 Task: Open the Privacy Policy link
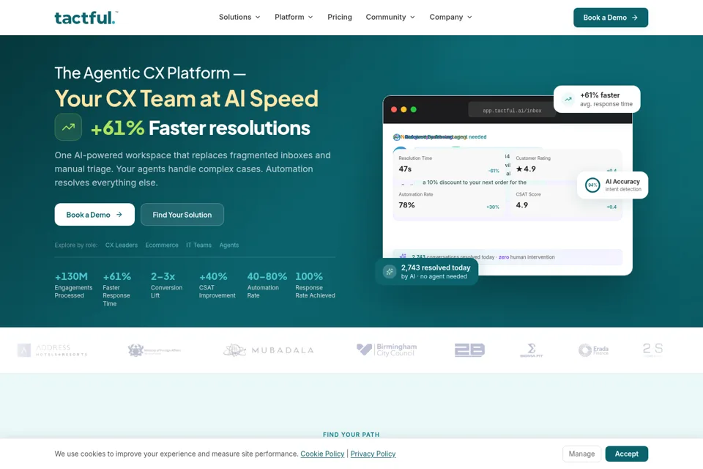(x=373, y=454)
